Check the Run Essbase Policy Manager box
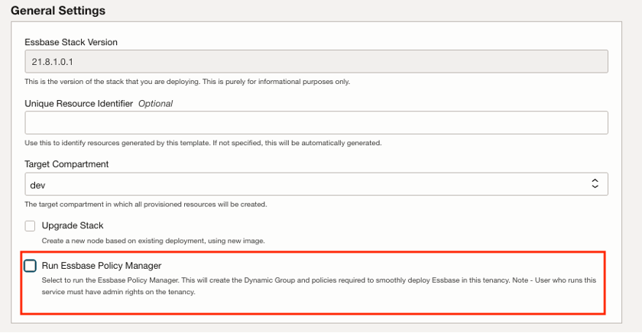The image size is (642, 333). click(x=30, y=266)
